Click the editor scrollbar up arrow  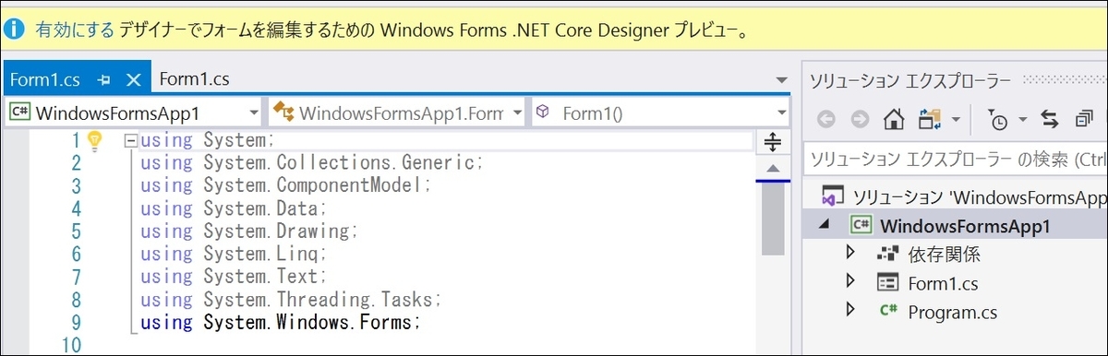pos(772,168)
